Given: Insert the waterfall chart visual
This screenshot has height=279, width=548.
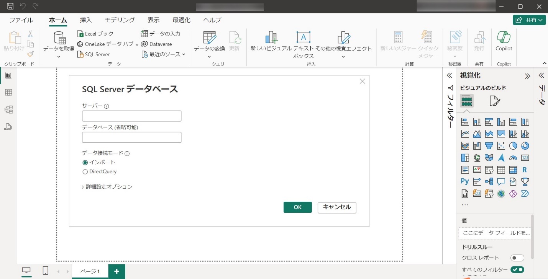Looking at the screenshot, I should [x=477, y=146].
